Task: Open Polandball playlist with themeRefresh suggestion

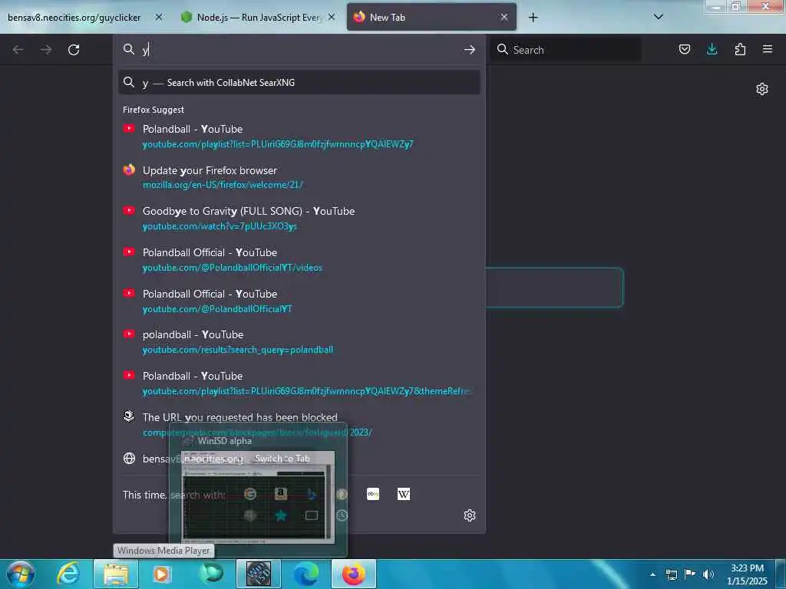Action: click(299, 383)
